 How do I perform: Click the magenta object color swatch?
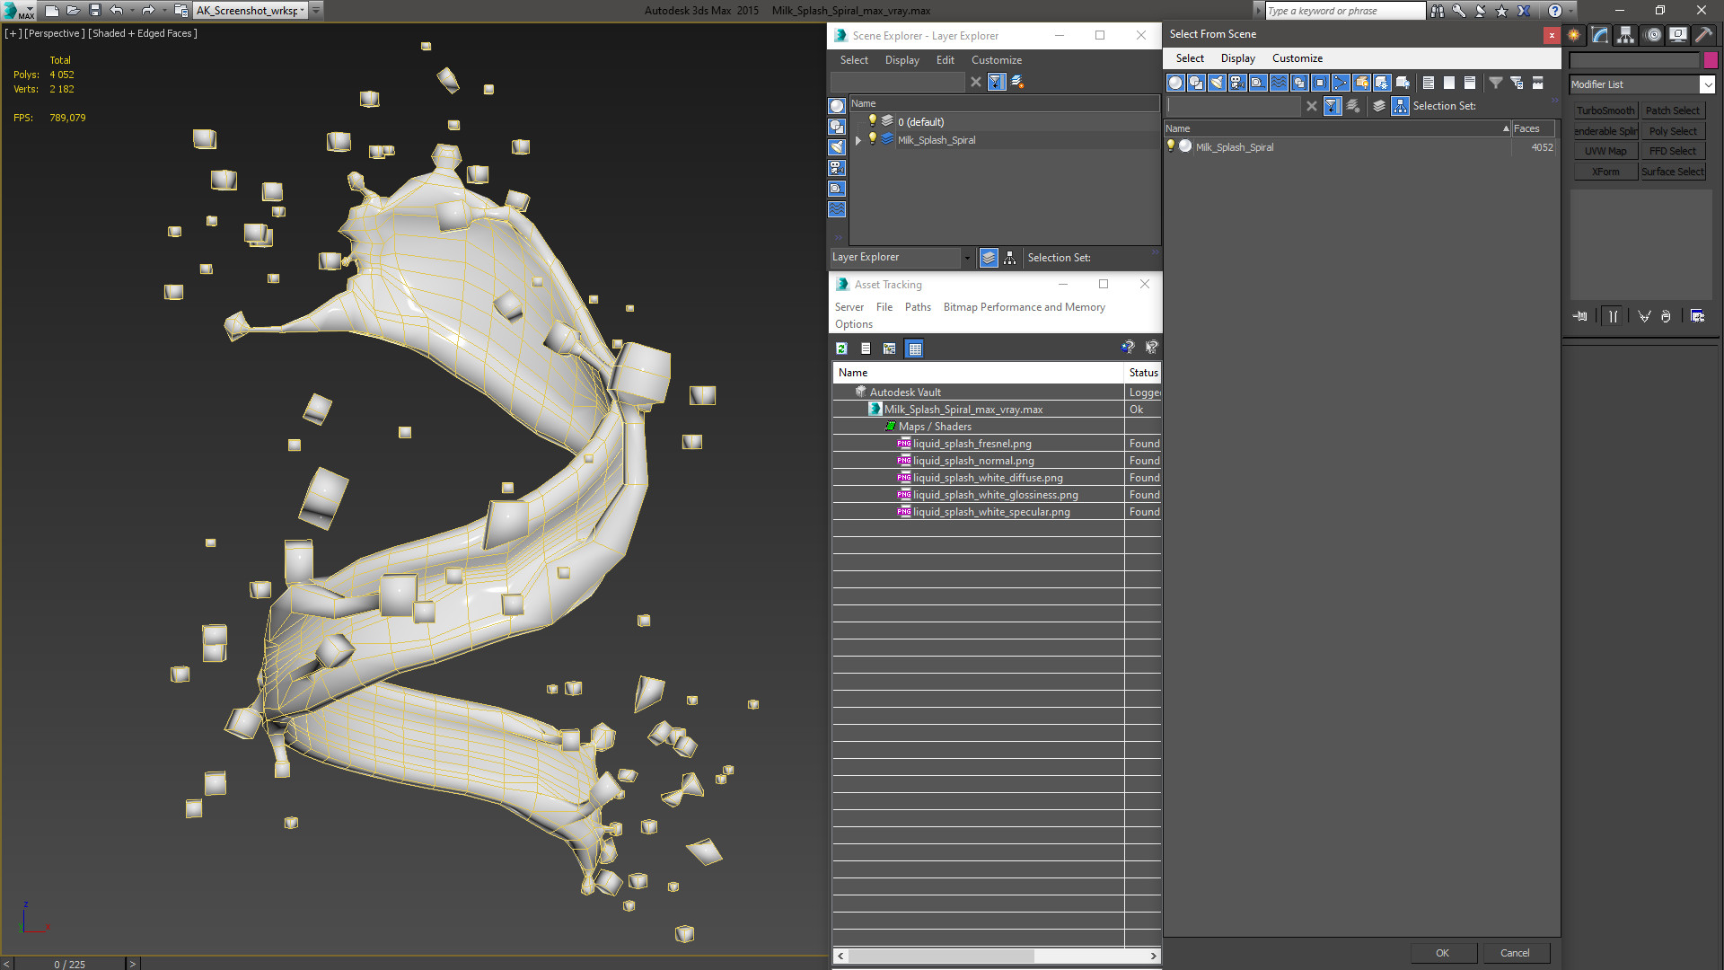coord(1711,60)
